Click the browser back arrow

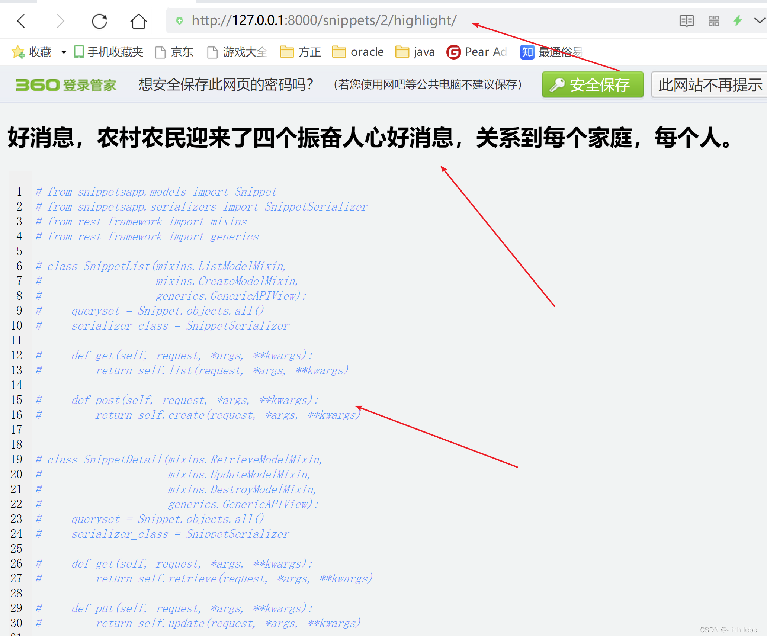coord(22,21)
